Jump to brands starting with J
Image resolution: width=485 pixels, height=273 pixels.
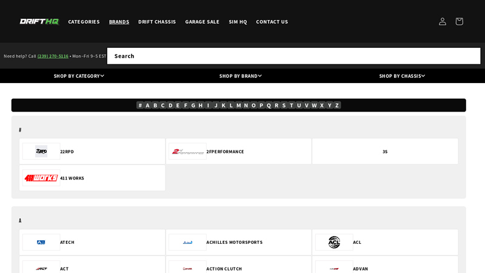(x=216, y=105)
